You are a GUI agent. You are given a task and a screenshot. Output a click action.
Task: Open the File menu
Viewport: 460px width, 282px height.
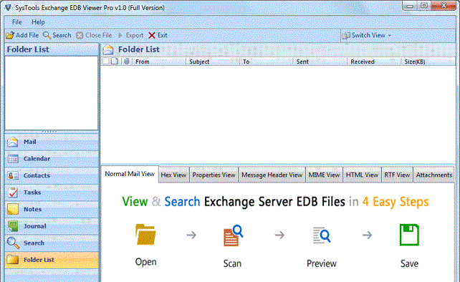pos(16,22)
